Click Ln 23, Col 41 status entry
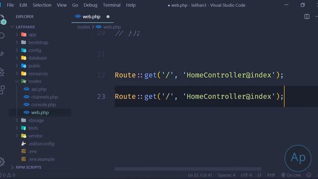This screenshot has width=318, height=179. (x=200, y=175)
